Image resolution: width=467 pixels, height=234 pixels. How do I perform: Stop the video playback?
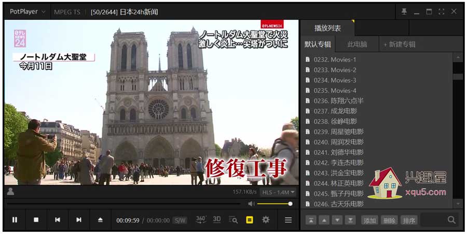[36, 220]
